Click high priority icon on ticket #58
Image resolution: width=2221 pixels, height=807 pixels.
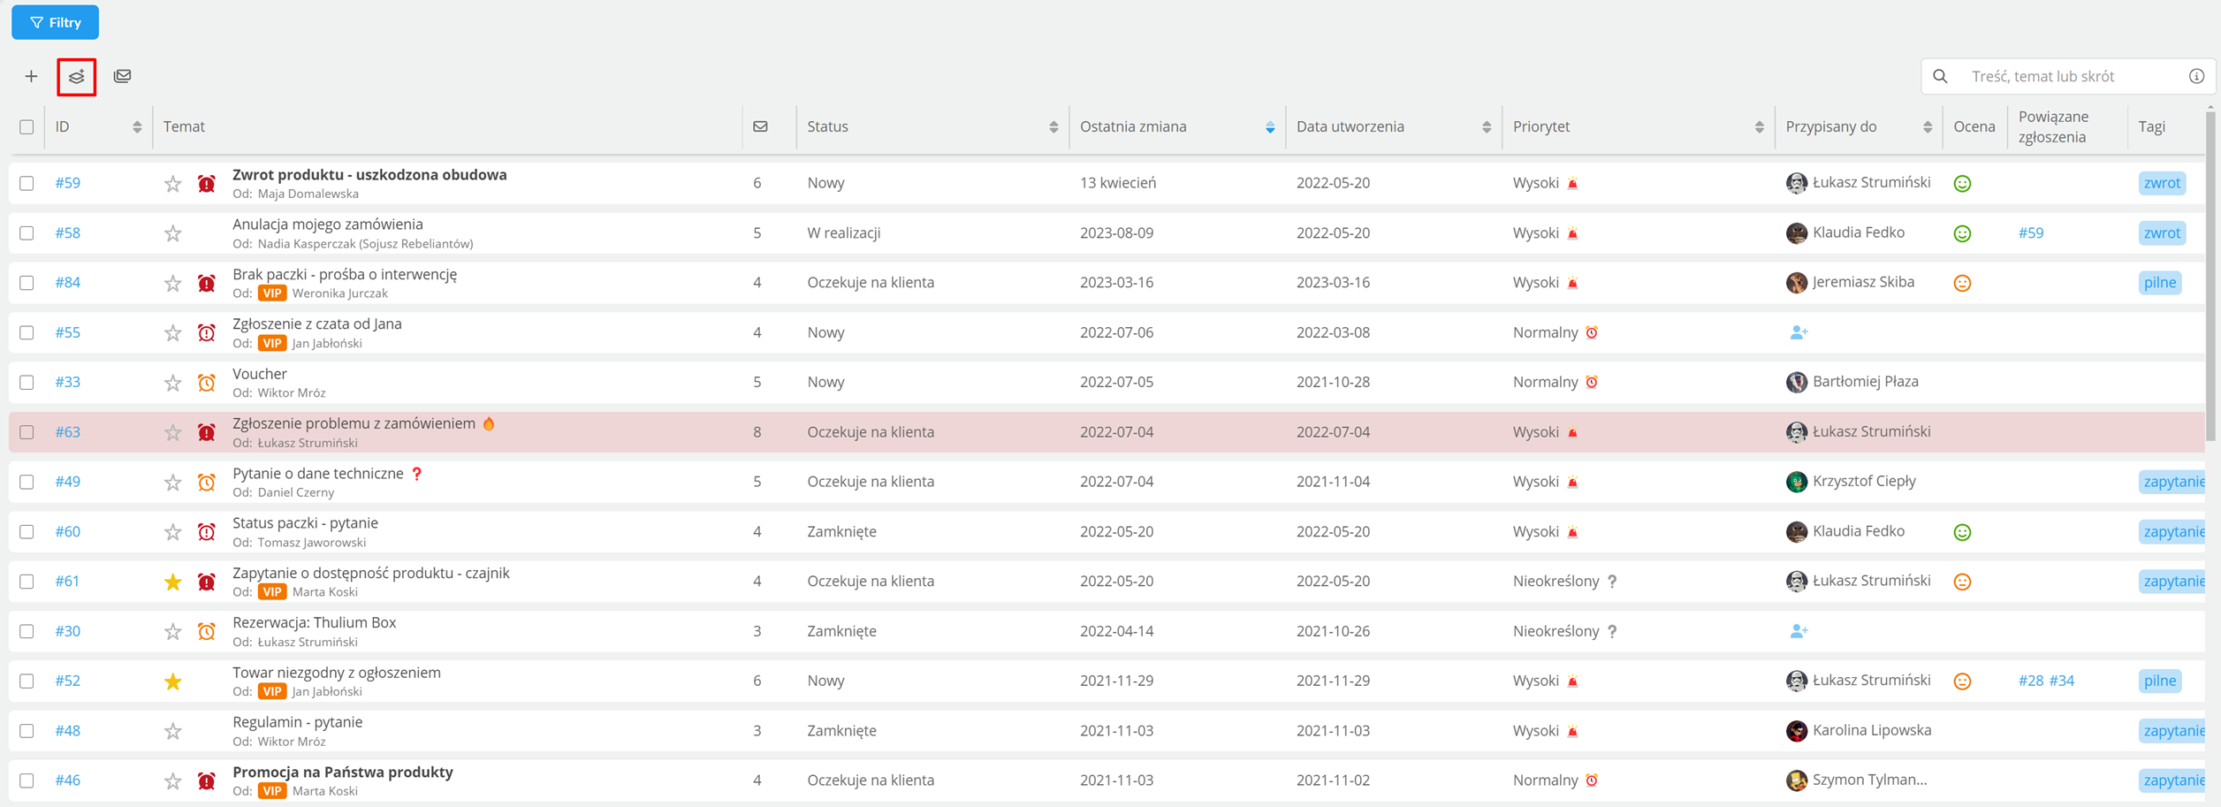[x=1572, y=233]
